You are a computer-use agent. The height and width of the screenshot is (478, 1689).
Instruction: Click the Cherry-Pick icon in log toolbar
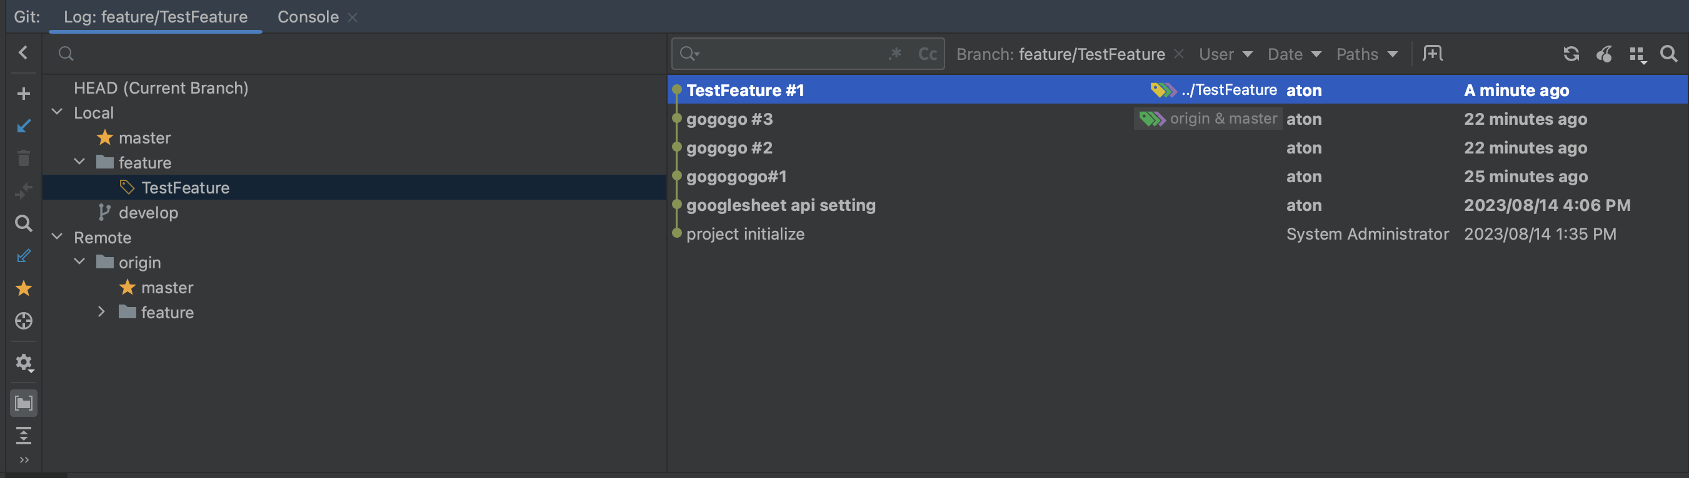1604,54
